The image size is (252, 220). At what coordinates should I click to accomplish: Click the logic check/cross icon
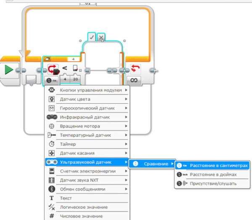pyautogui.click(x=52, y=207)
